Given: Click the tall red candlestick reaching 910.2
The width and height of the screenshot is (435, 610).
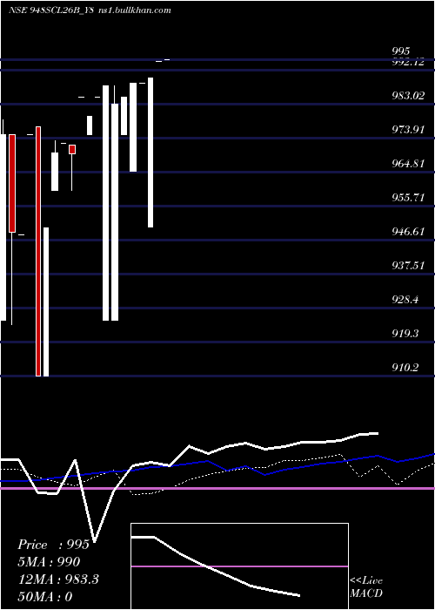Looking at the screenshot, I should [x=38, y=251].
